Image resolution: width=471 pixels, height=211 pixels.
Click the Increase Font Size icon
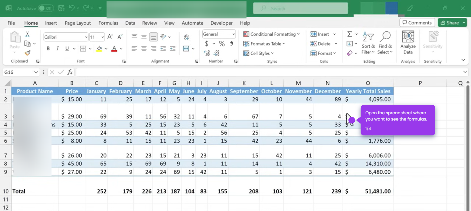coord(110,37)
